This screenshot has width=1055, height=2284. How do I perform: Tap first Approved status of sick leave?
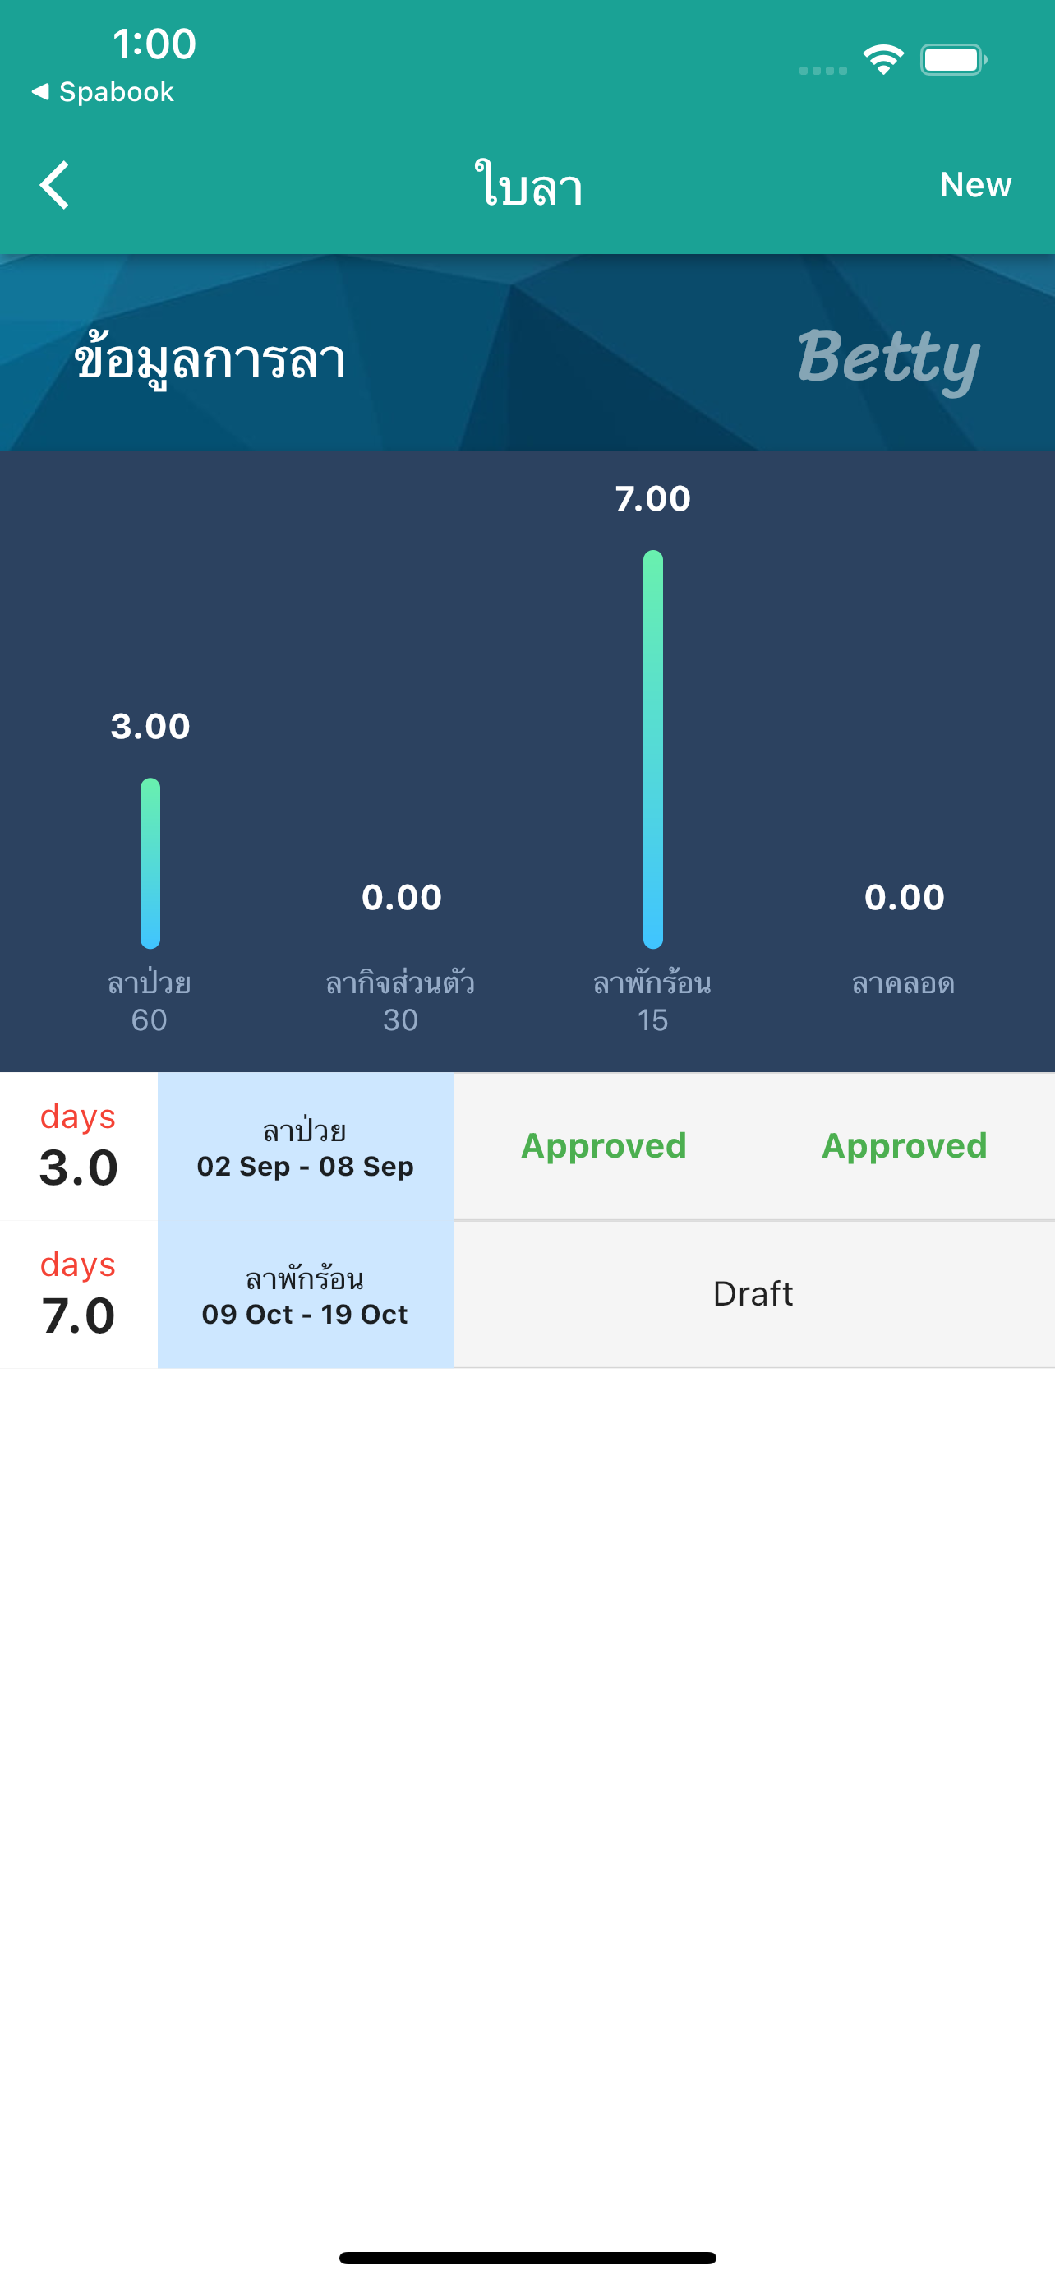coord(603,1145)
